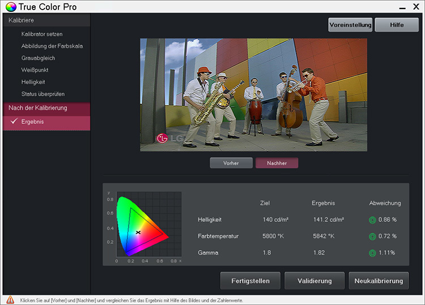Click the warning triangle icon in status bar
The image size is (425, 305).
point(10,300)
